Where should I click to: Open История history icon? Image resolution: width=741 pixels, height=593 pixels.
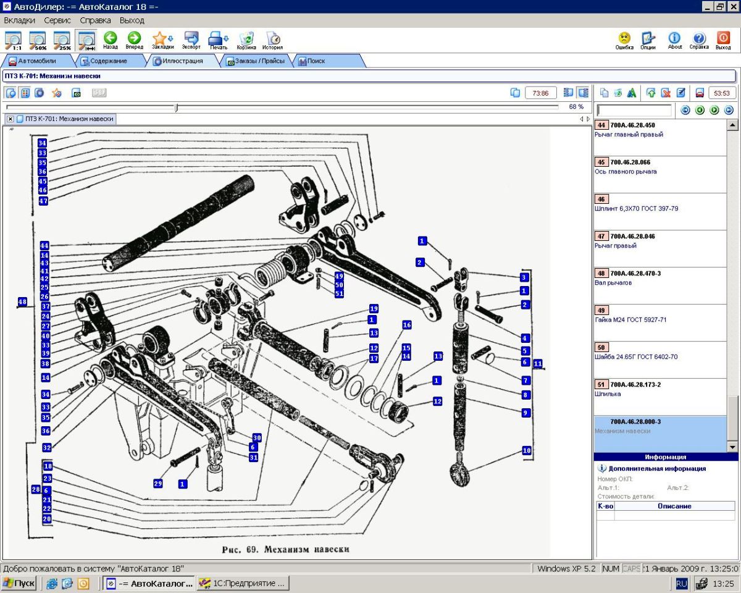pyautogui.click(x=272, y=40)
